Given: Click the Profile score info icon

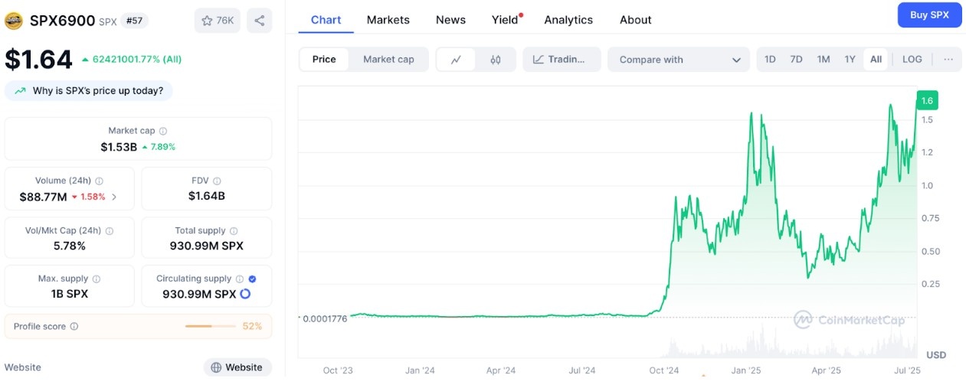Looking at the screenshot, I should (74, 327).
